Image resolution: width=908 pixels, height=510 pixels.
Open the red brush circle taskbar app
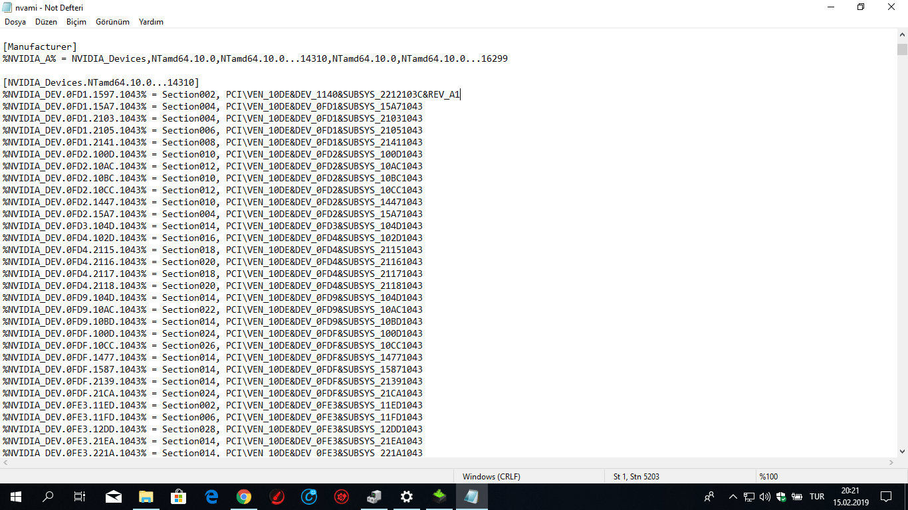point(277,496)
